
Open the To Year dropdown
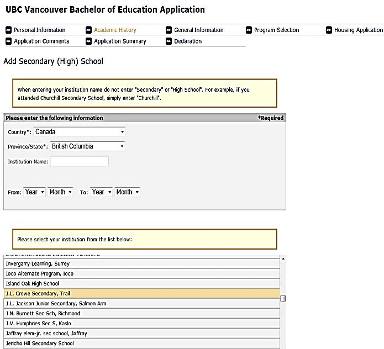click(102, 192)
